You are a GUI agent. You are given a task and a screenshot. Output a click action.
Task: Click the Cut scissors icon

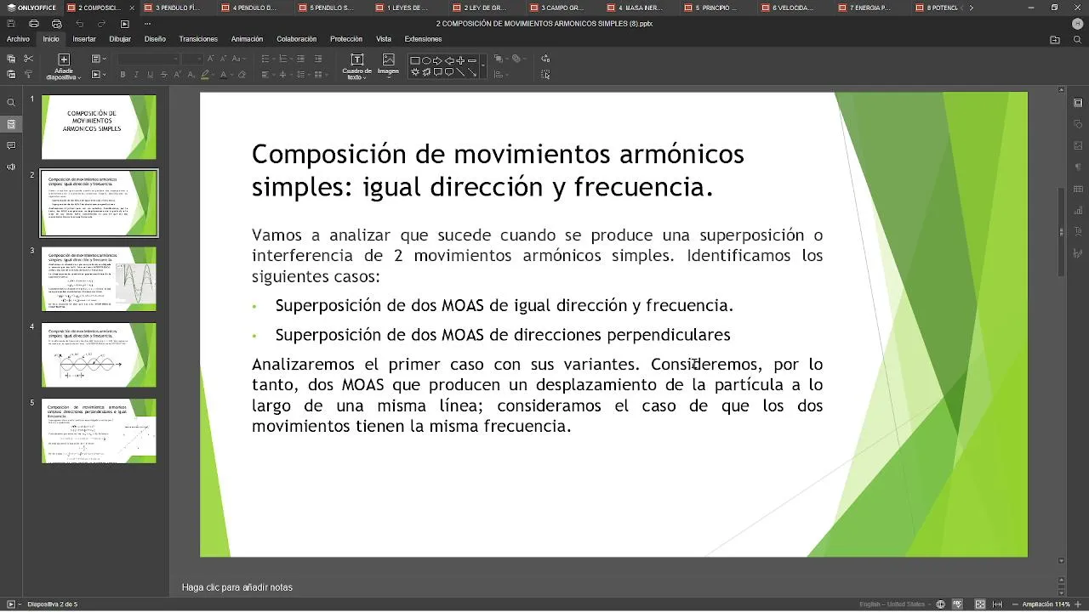click(x=28, y=59)
